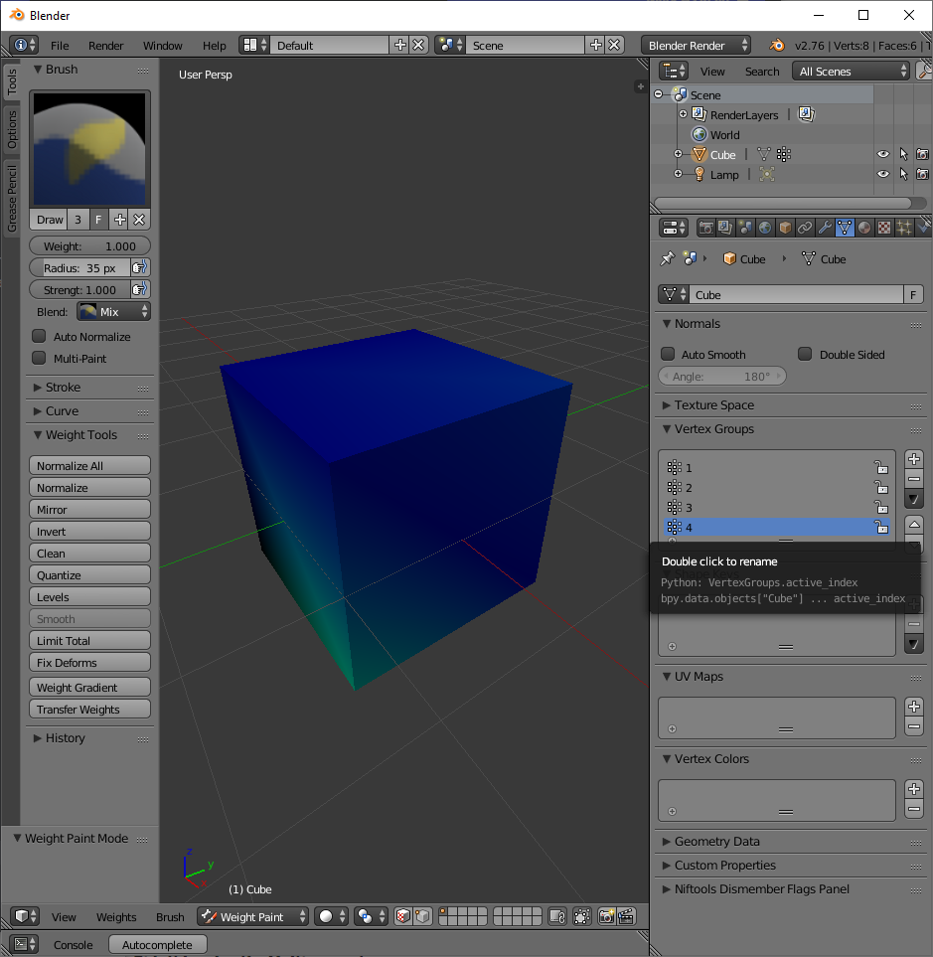Open the vertex group specials dropdown arrow
Image resolution: width=933 pixels, height=957 pixels.
[913, 499]
